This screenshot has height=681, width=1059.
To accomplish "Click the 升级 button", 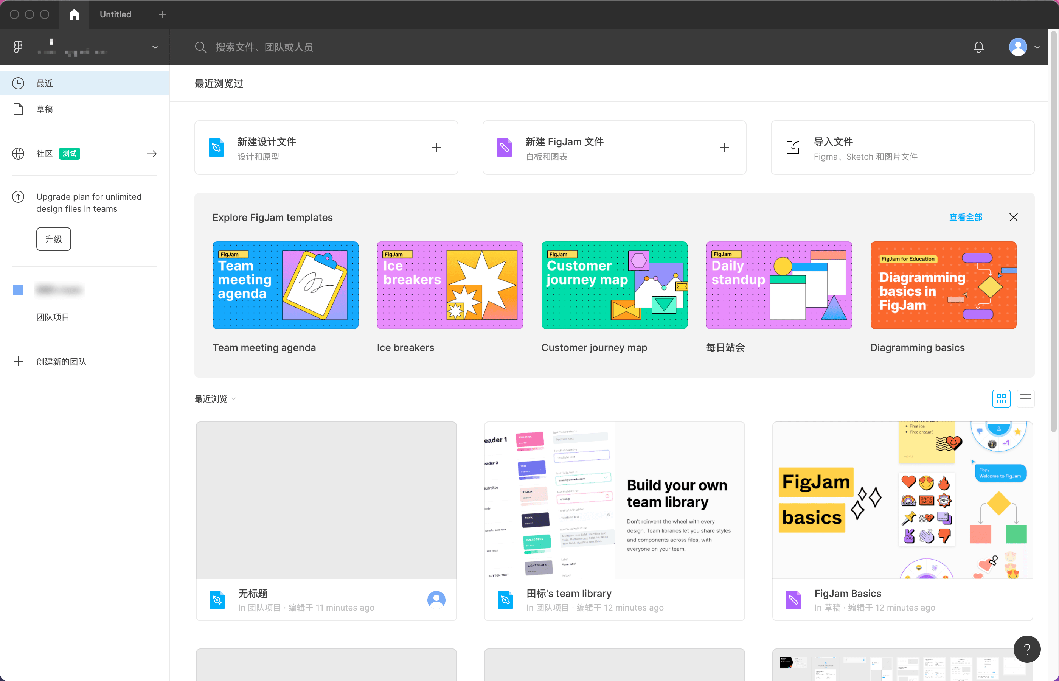I will (x=53, y=239).
